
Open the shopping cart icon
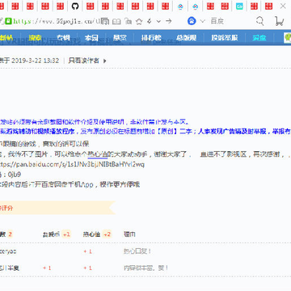(279, 21)
